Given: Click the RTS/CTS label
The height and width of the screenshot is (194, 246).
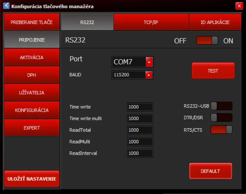Looking at the screenshot, I should pos(193,130).
